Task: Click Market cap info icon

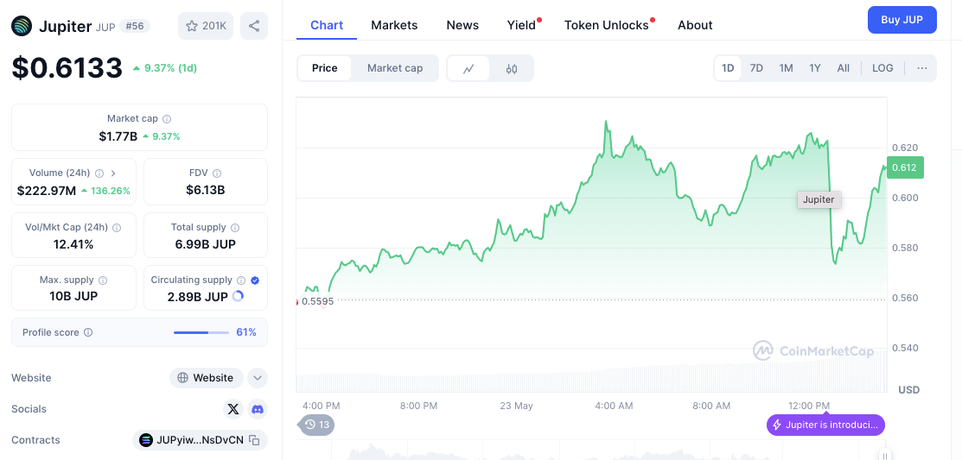Action: pos(167,119)
